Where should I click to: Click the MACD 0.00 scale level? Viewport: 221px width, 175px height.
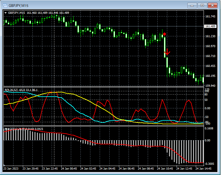point(208,140)
